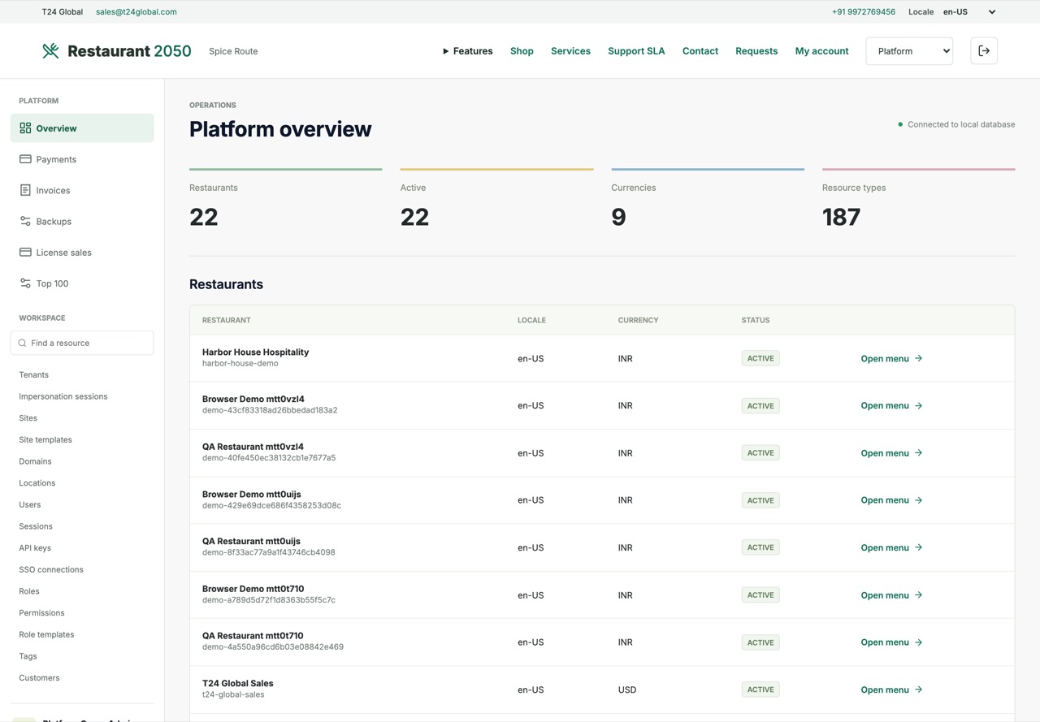
Task: Select API keys in the workspace list
Action: [35, 548]
